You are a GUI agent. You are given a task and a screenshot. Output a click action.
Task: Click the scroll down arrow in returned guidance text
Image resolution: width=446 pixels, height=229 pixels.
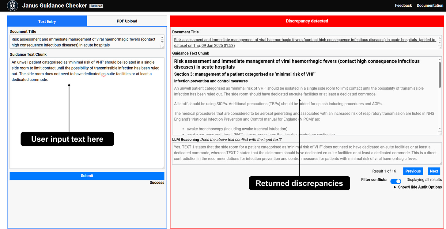(x=440, y=129)
